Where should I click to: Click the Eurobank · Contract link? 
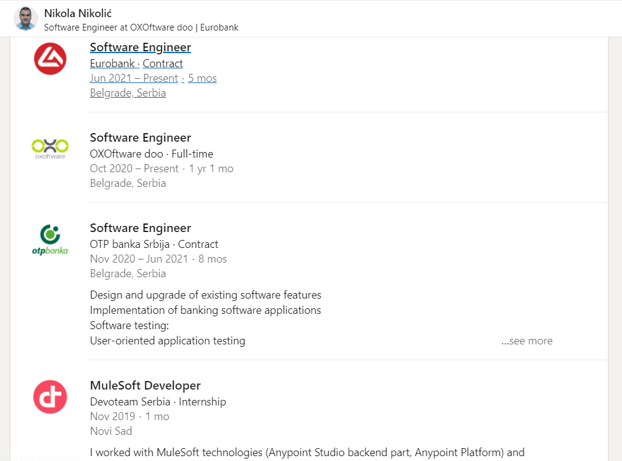[136, 64]
